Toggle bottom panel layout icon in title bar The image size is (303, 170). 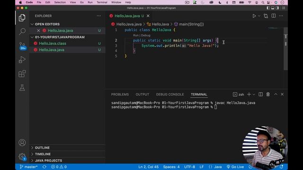click(273, 8)
